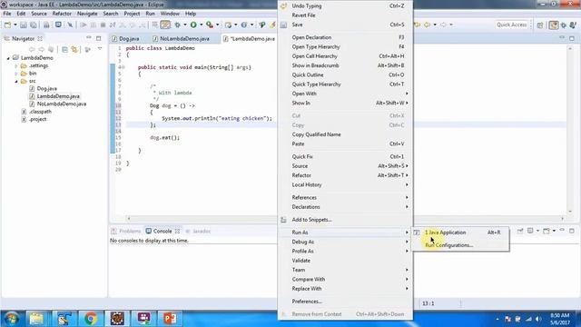Image resolution: width=581 pixels, height=327 pixels.
Task: Click the Debug bug icon in toolbar
Action: point(178,25)
